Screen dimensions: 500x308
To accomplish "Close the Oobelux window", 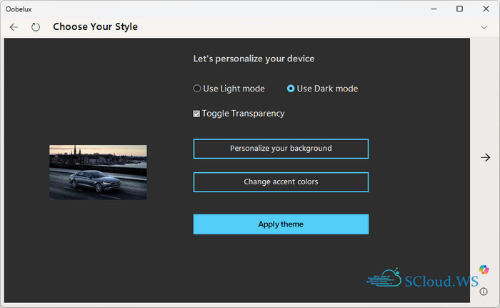I will point(486,9).
